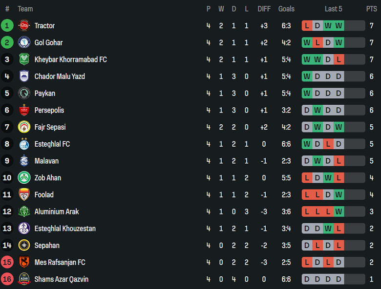Open the Mes Rafsanjan FC crest
381x289 pixels.
[24, 262]
